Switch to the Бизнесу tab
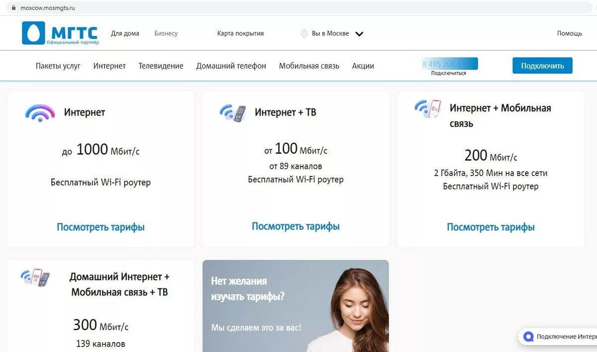Screen dimensions: 597x352 pyautogui.click(x=165, y=33)
